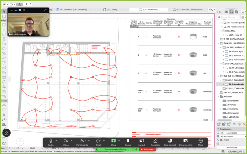Click the Zoom Annotate pencil icon

click(155, 142)
